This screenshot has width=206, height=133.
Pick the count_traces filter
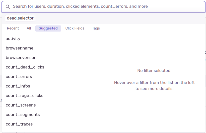[19, 124]
